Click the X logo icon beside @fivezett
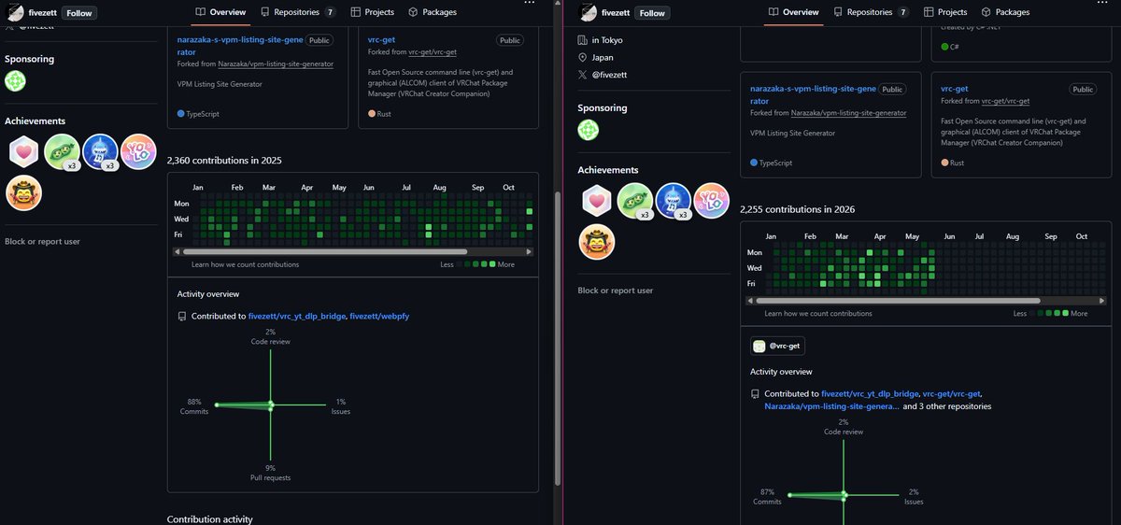This screenshot has height=525, width=1121. pos(583,75)
